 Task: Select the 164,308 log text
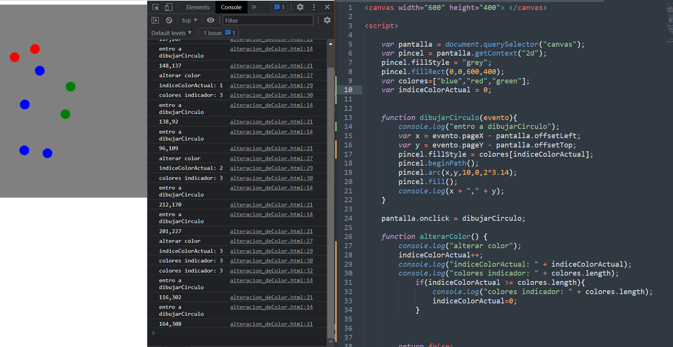pyautogui.click(x=170, y=324)
